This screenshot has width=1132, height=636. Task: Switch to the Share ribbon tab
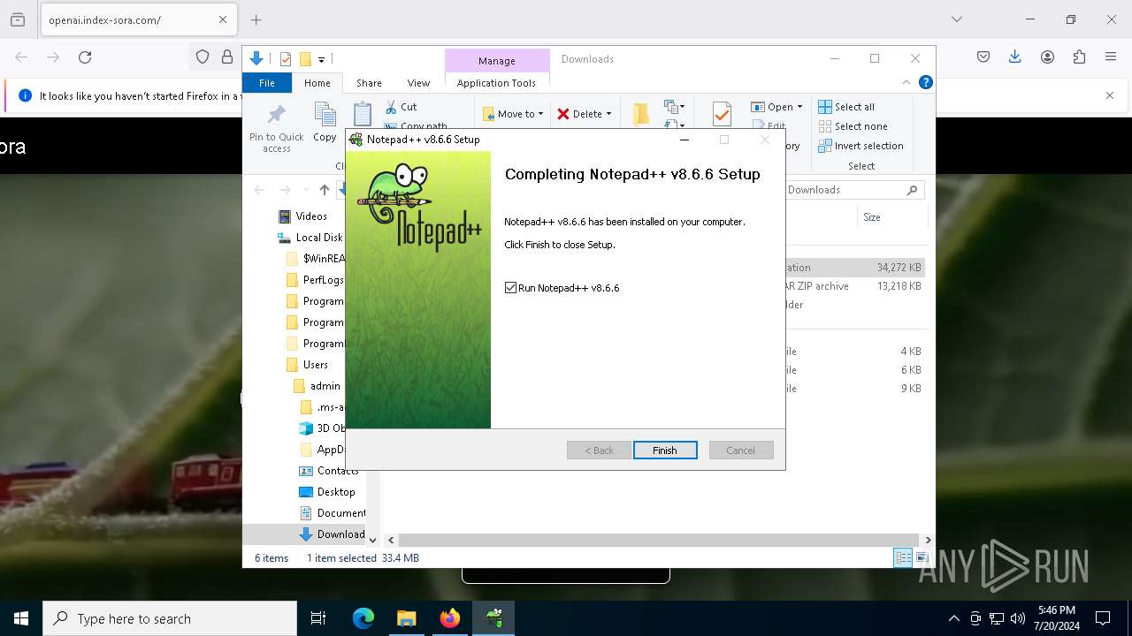369,83
